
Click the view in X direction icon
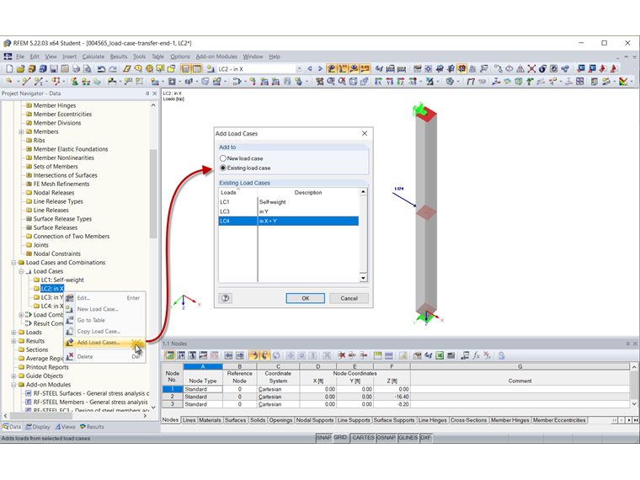coord(378,81)
